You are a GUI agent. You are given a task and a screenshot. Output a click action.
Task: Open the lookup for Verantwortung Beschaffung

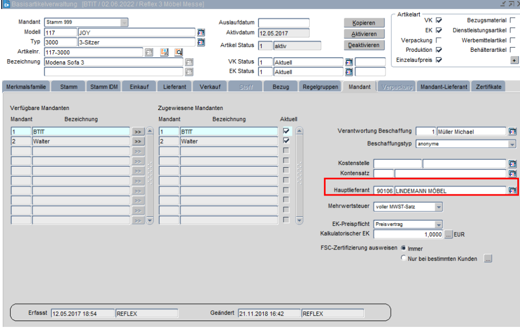point(513,131)
